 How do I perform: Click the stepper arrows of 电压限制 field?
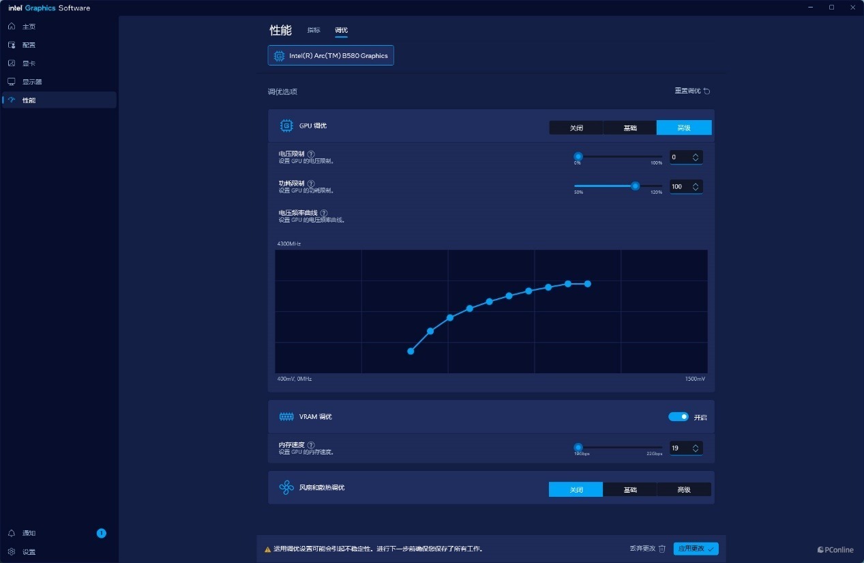point(696,157)
